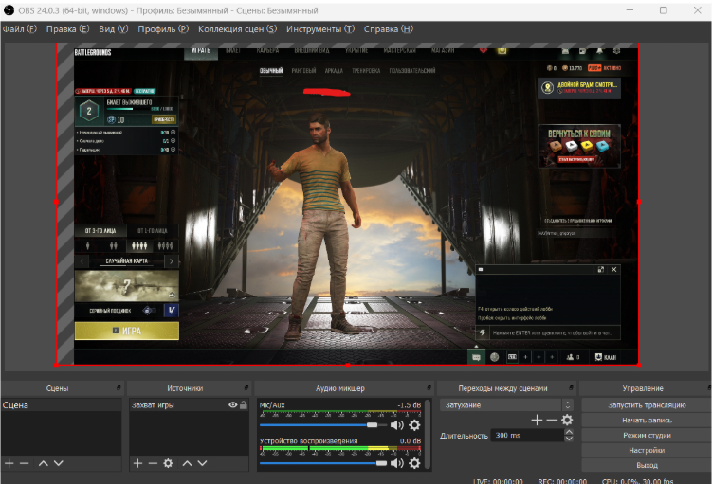
Task: Open Mic/Aux audio settings gear
Action: pyautogui.click(x=414, y=425)
